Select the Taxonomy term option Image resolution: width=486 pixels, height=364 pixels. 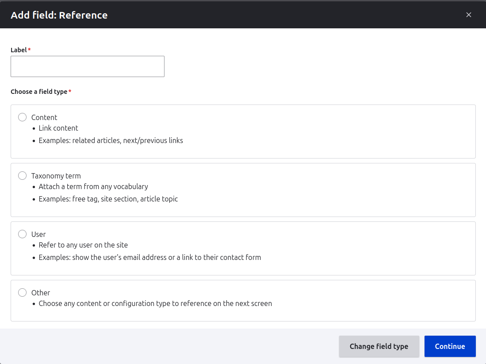[x=22, y=175]
